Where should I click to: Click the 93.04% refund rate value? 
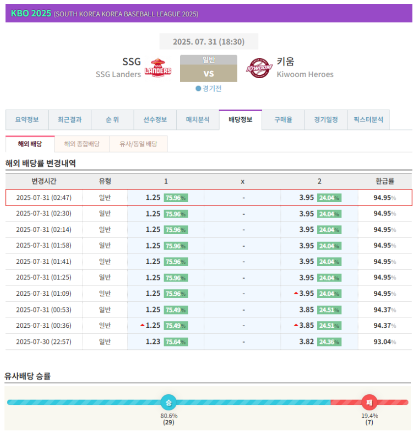(x=385, y=342)
